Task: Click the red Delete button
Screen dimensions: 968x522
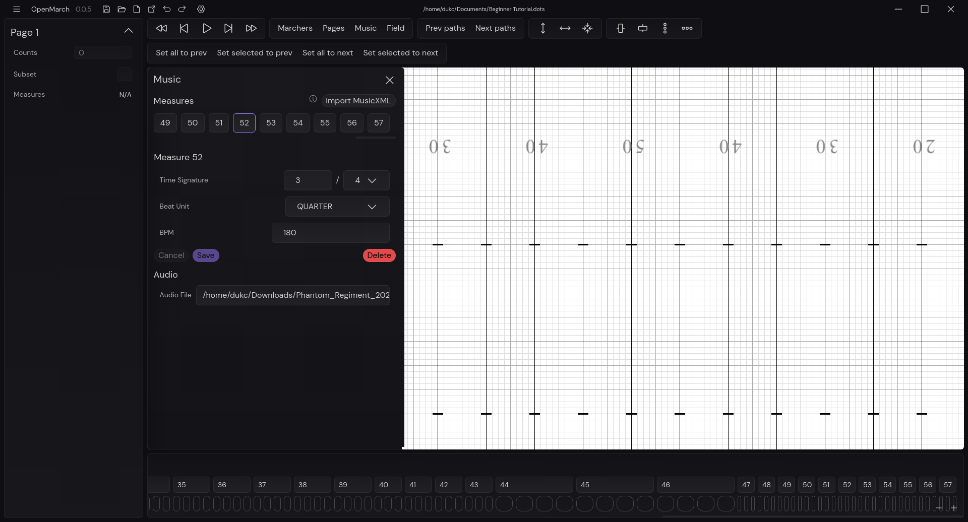Action: 379,255
